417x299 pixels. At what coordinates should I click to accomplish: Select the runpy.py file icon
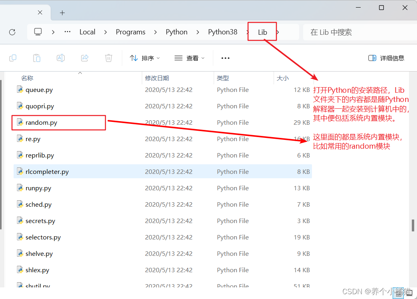pyautogui.click(x=20, y=188)
